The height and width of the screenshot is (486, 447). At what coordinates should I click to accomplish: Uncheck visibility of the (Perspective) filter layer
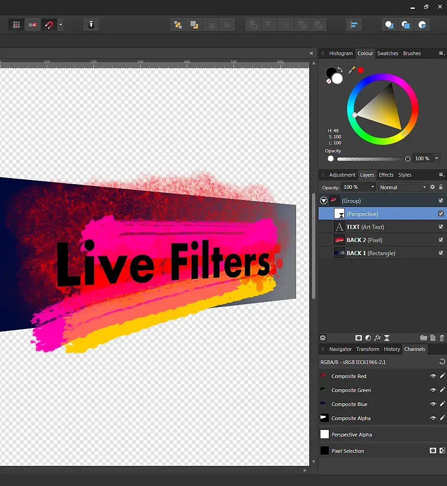441,214
